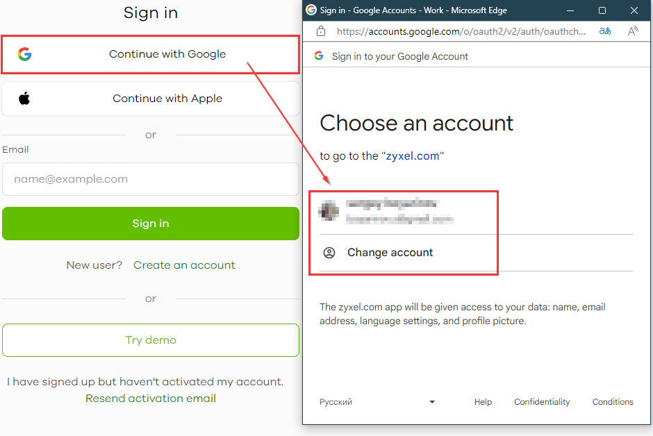Follow Resend activation email link
This screenshot has width=653, height=436.
coord(151,399)
